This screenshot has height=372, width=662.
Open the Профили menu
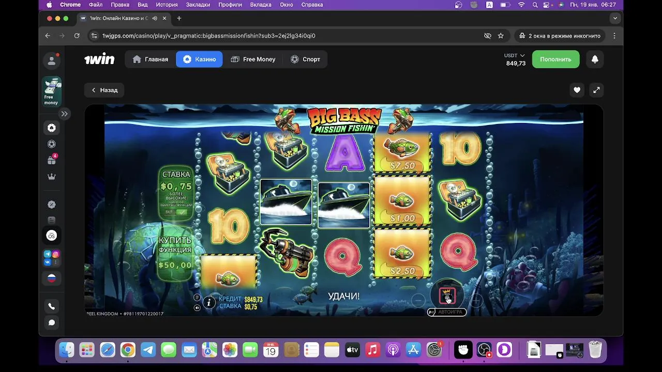tap(230, 5)
